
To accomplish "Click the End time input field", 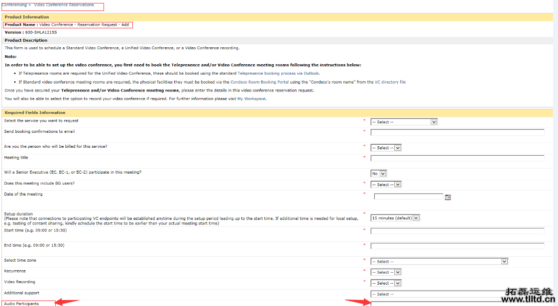I will pyautogui.click(x=457, y=246).
